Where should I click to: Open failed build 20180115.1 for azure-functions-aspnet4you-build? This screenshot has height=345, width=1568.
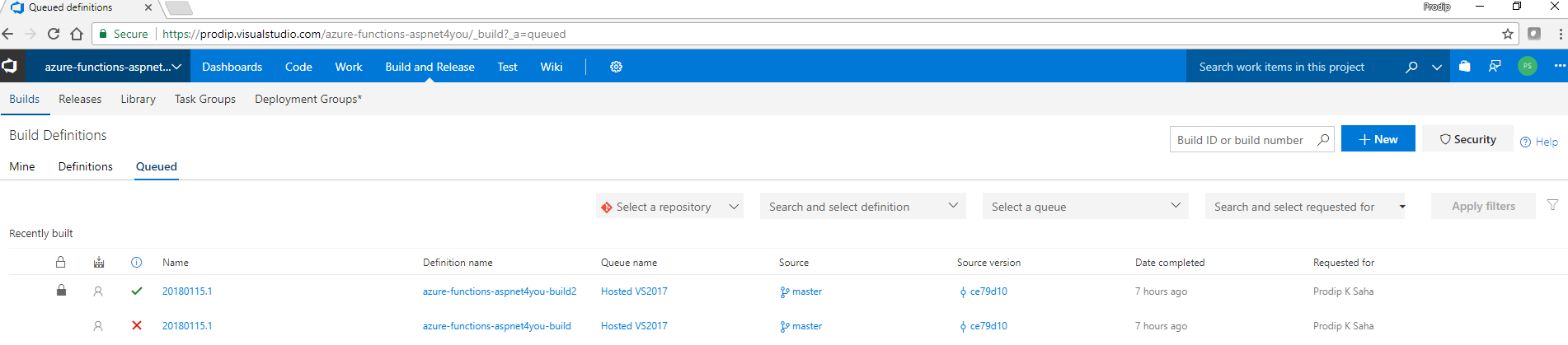coord(187,326)
